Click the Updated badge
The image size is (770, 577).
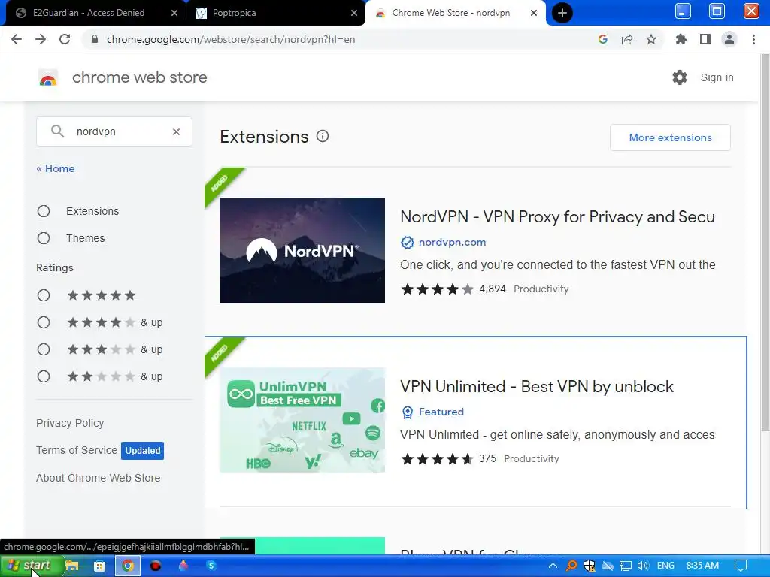coord(142,451)
